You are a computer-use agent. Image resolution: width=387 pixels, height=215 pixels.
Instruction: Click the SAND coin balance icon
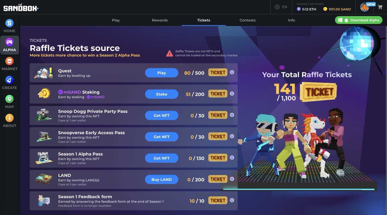325,9
